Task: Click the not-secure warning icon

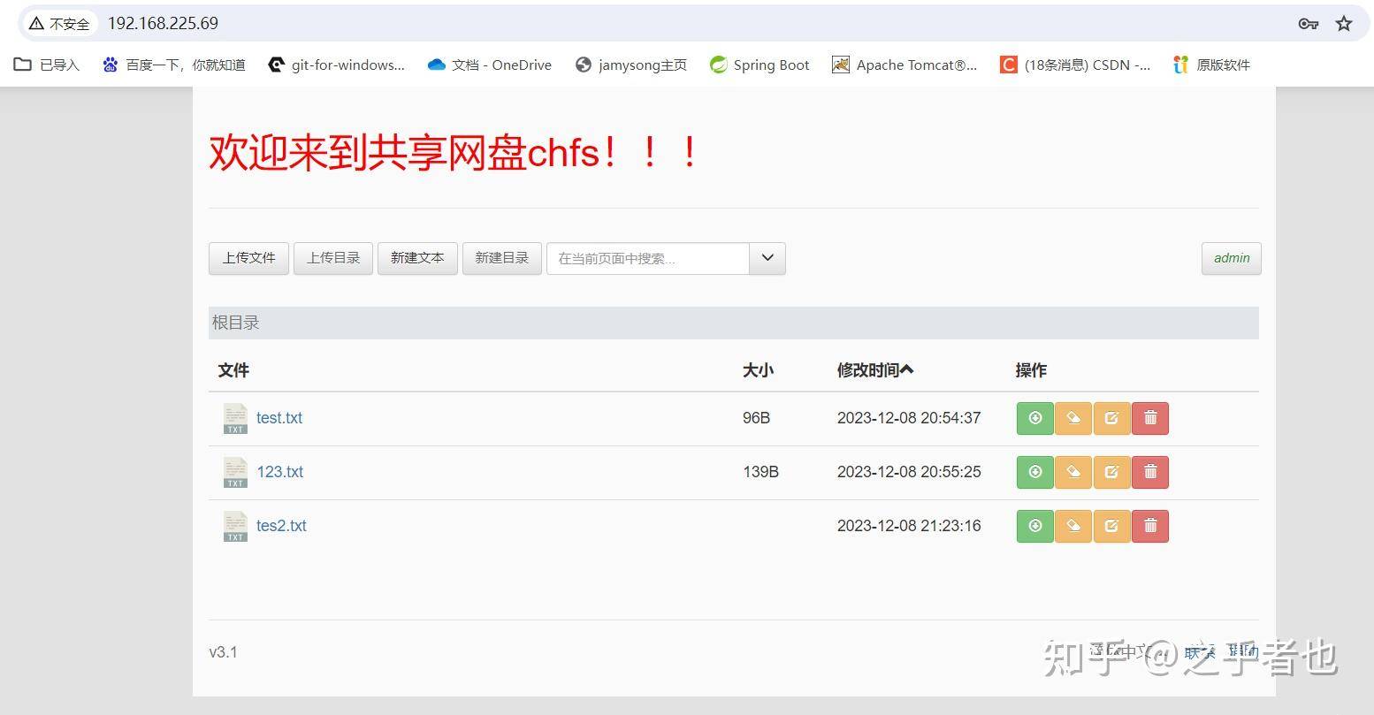Action: coord(36,24)
